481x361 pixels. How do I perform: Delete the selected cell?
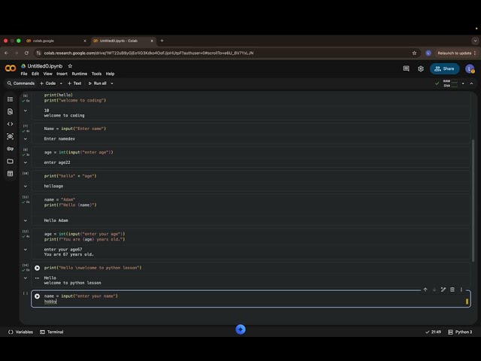452,290
